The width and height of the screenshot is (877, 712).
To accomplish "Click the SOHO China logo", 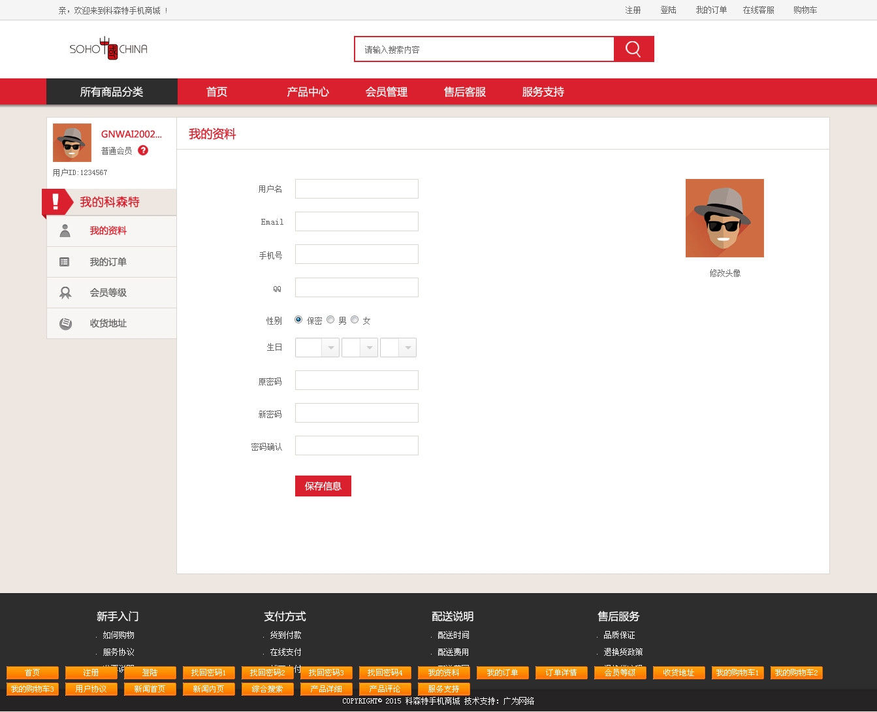I will point(108,49).
